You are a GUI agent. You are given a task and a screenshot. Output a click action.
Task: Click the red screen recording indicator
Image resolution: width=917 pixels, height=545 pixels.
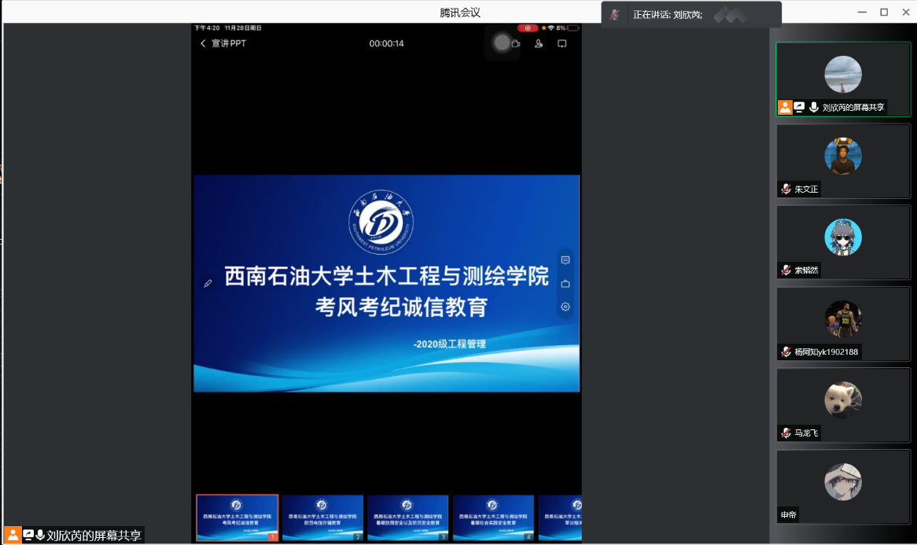pyautogui.click(x=527, y=28)
